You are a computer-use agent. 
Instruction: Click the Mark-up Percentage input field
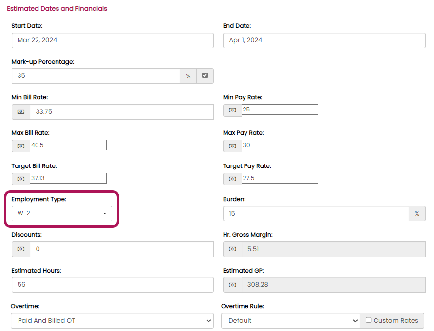[95, 76]
